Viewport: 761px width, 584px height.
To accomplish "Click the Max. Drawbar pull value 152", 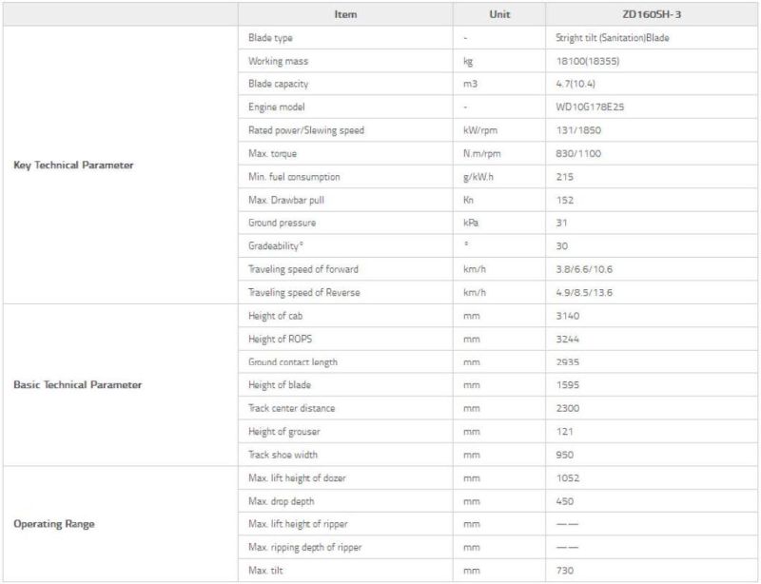I will [565, 200].
